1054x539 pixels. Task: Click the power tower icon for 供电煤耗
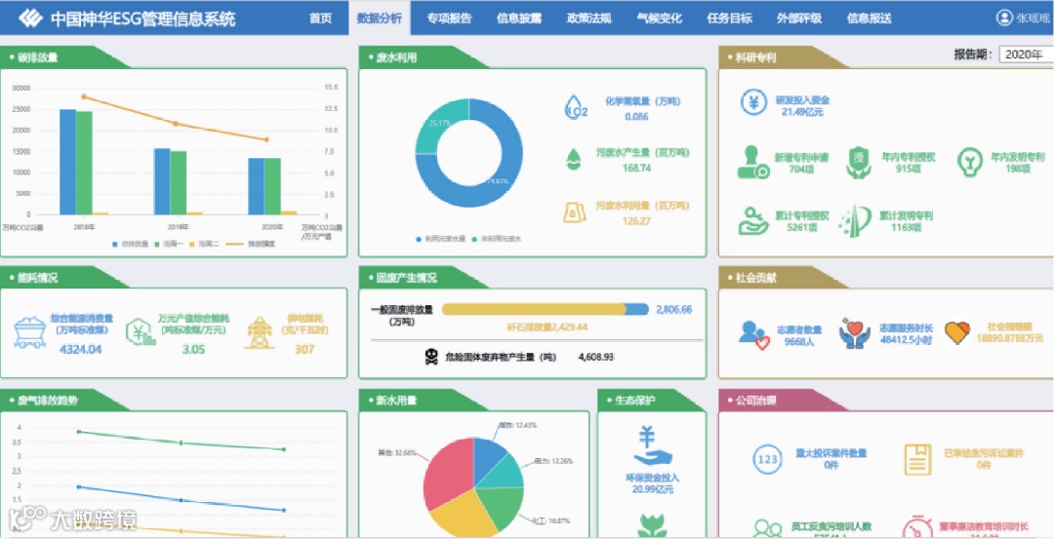259,331
